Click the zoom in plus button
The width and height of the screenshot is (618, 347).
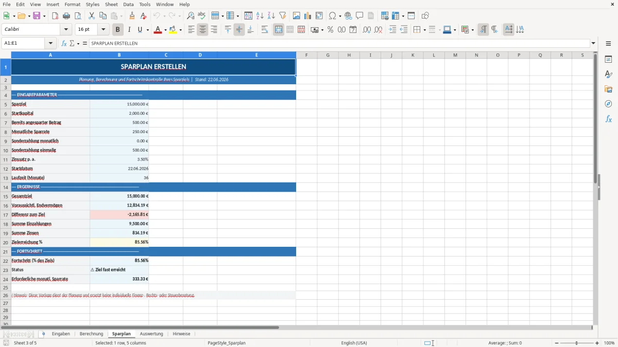597,343
